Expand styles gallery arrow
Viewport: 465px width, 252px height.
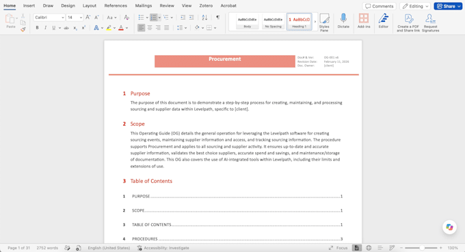(x=315, y=22)
